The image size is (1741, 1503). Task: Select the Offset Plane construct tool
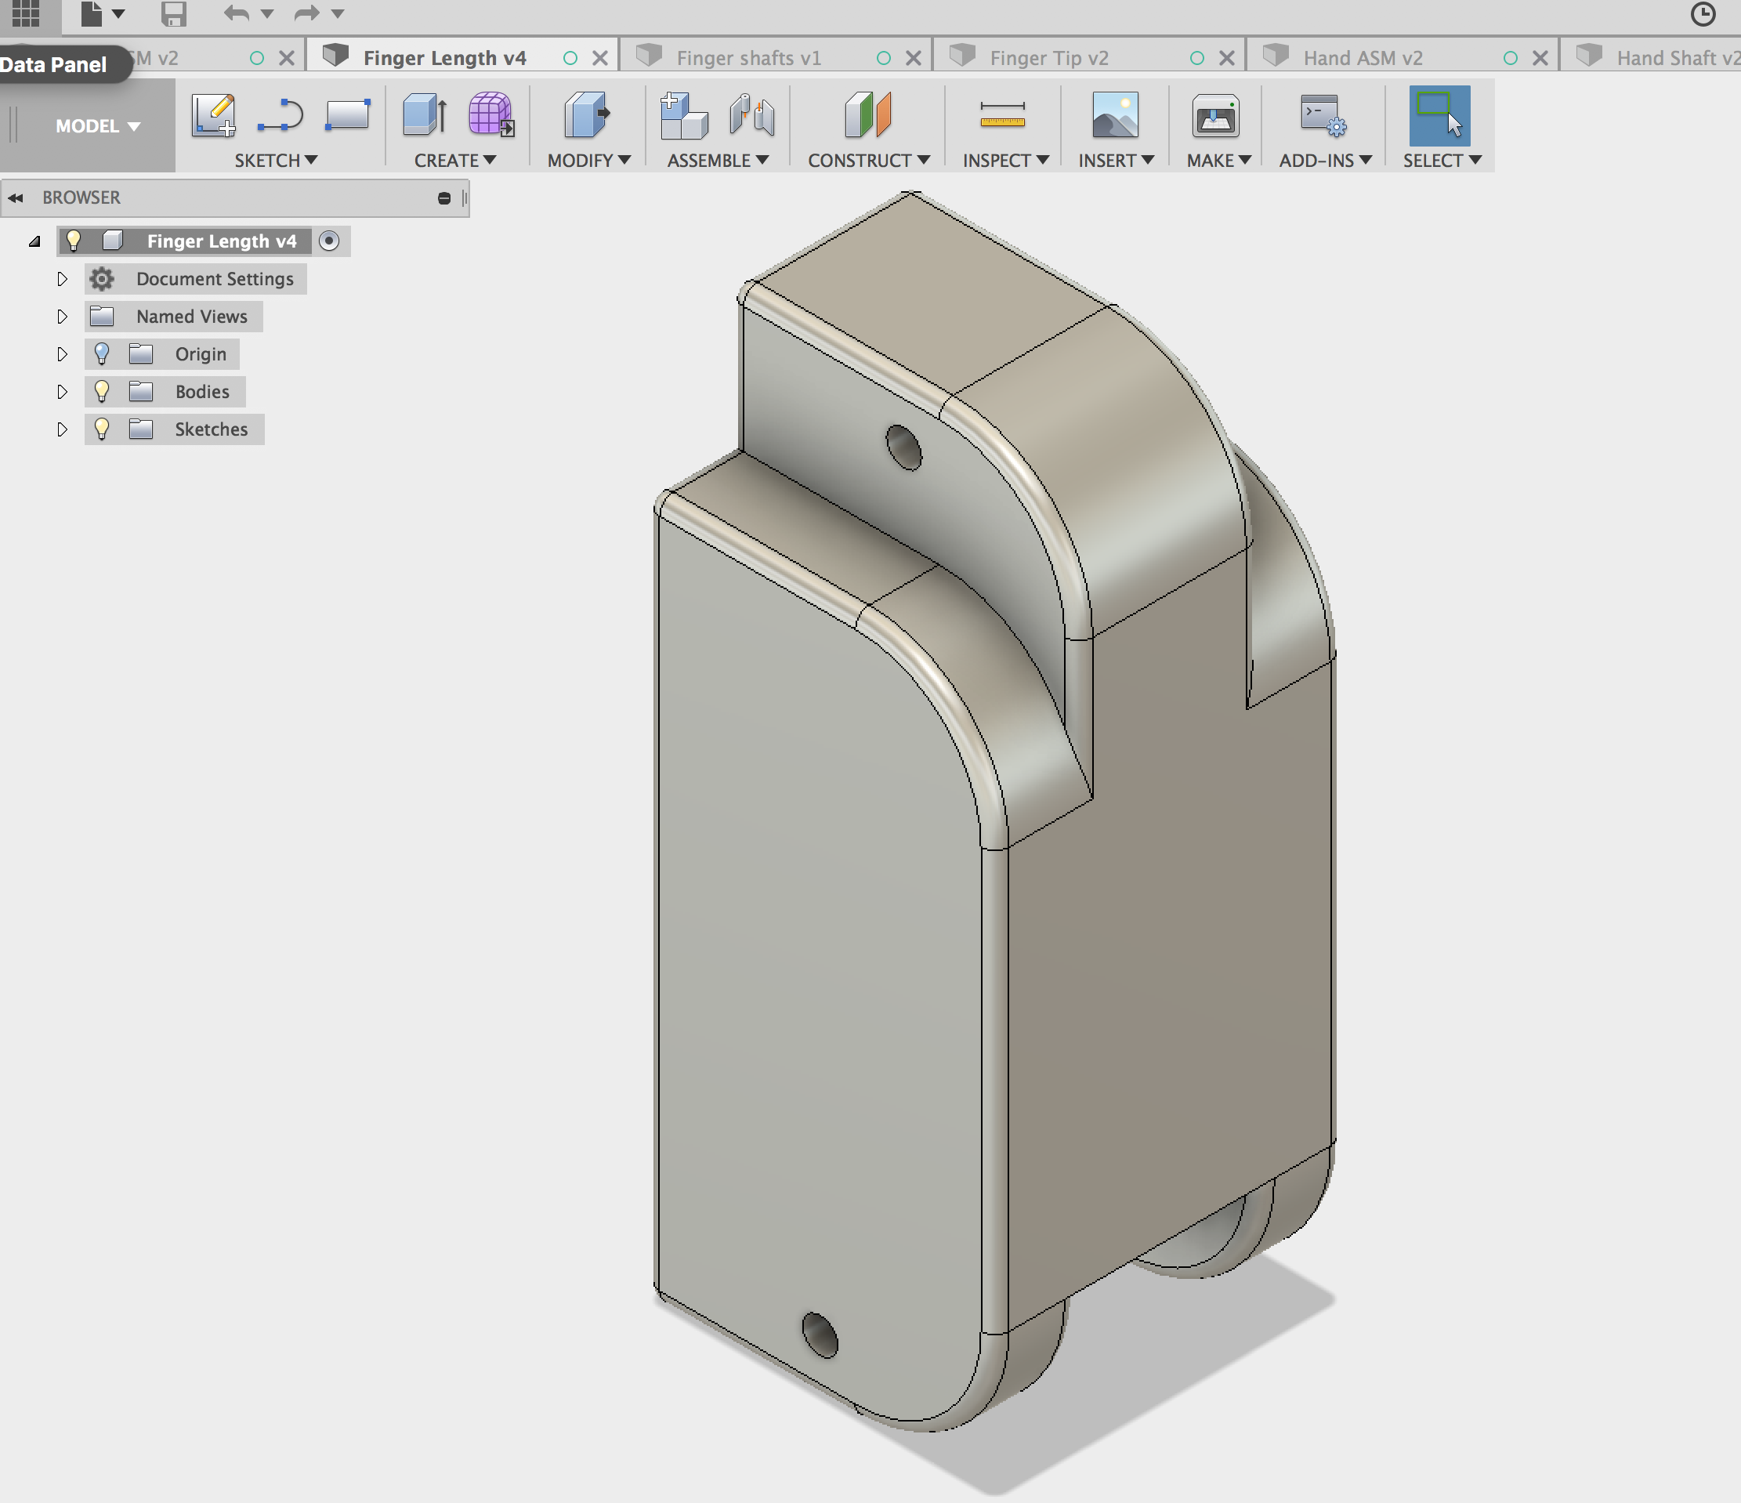coord(867,115)
